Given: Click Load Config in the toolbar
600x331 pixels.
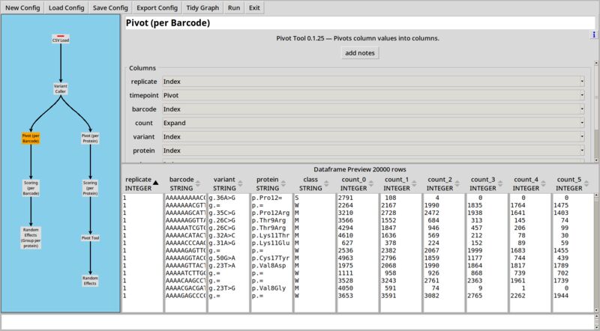Looking at the screenshot, I should point(67,7).
